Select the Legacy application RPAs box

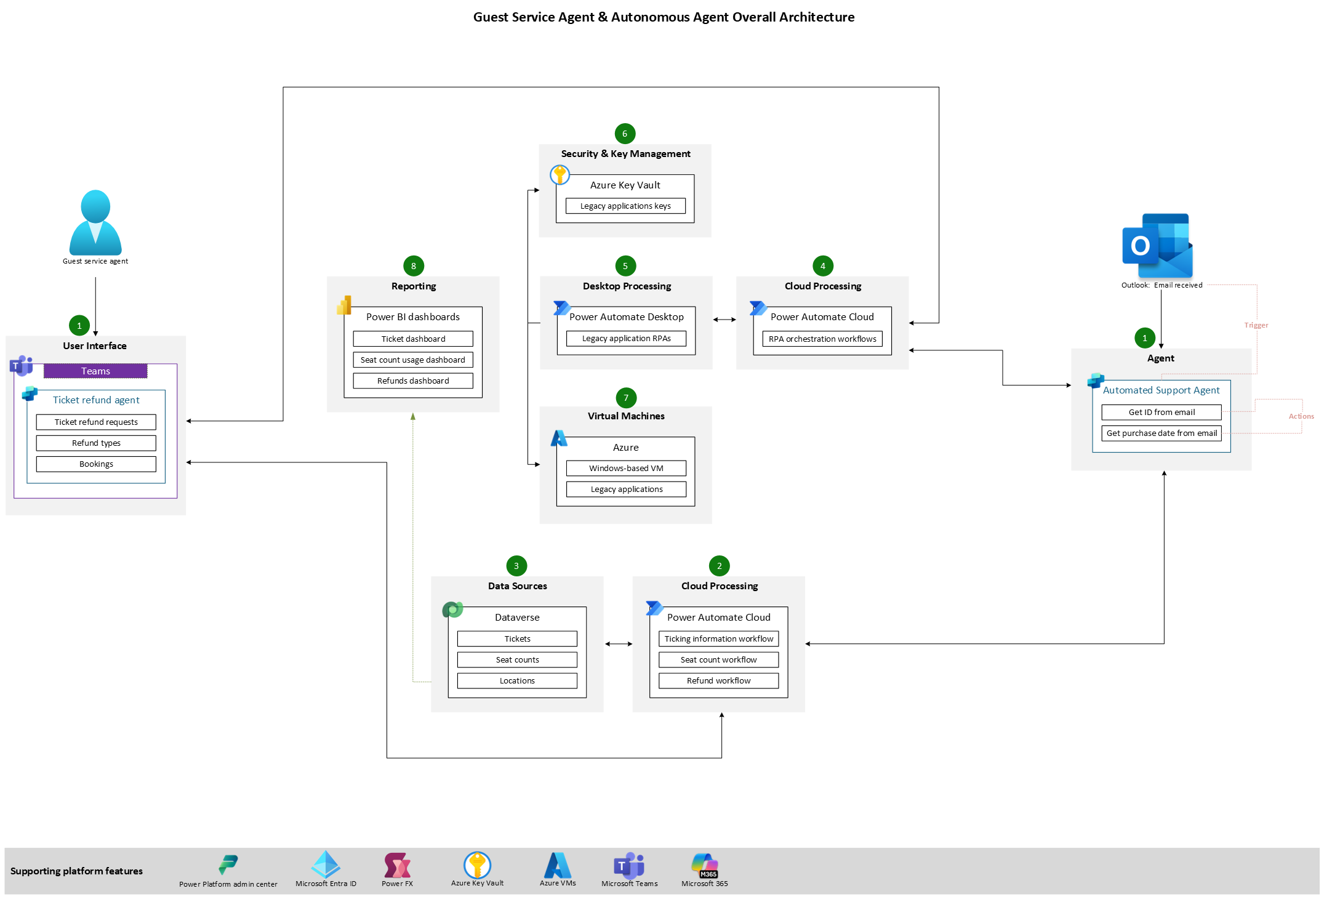pos(626,338)
